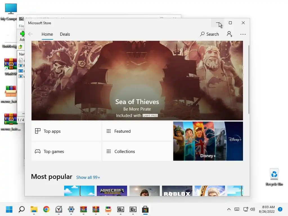Click the Store vertical scrollbar

point(249,79)
